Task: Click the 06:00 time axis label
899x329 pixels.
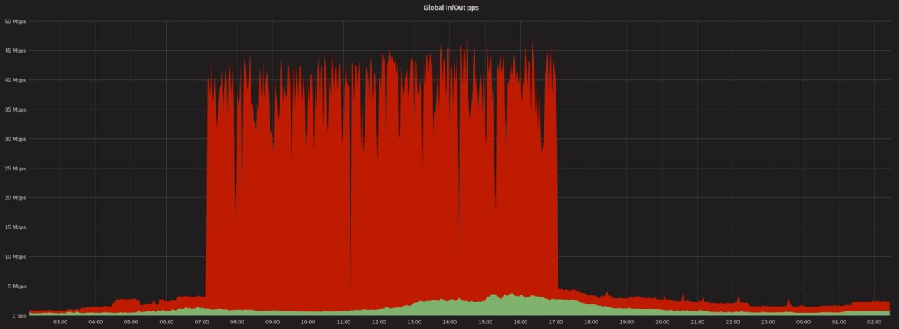Action: coord(166,323)
